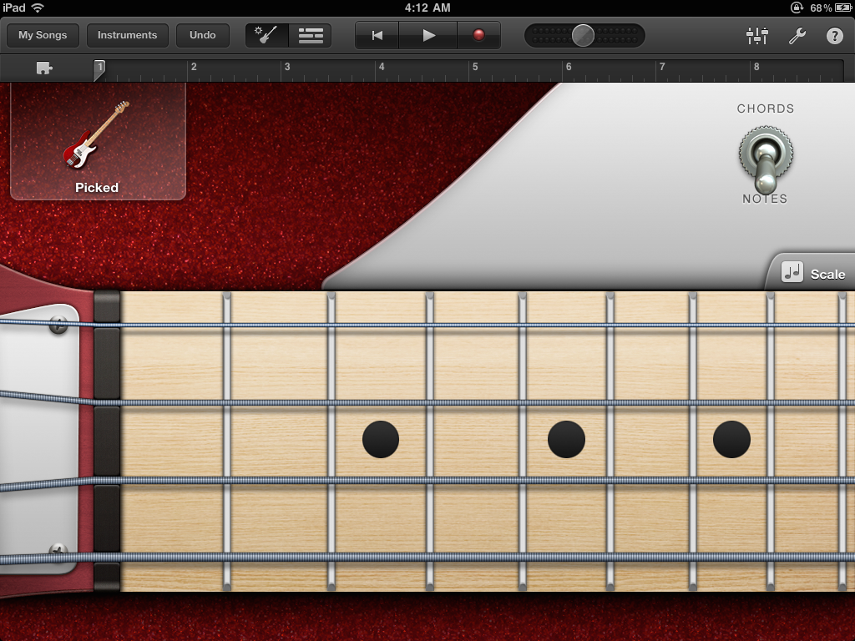Pluck the third bass string
This screenshot has height=641, width=855.
[427, 481]
